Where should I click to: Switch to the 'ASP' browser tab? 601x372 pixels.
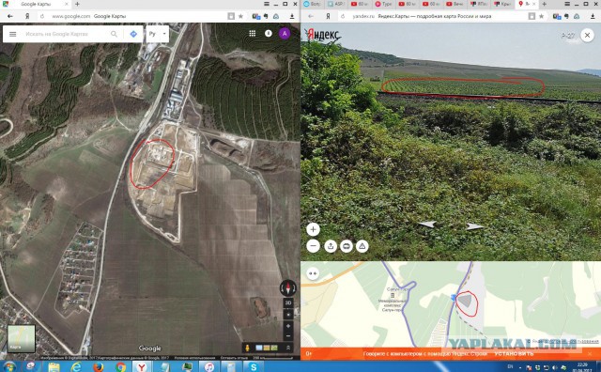(336, 4)
